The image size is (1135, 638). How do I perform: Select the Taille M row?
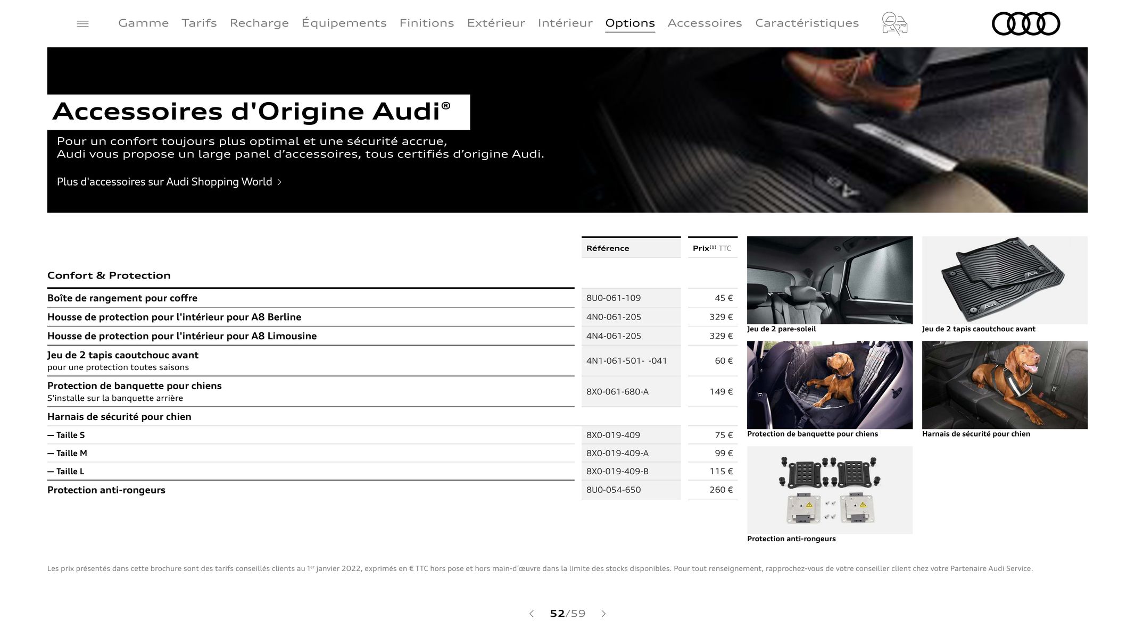click(392, 453)
